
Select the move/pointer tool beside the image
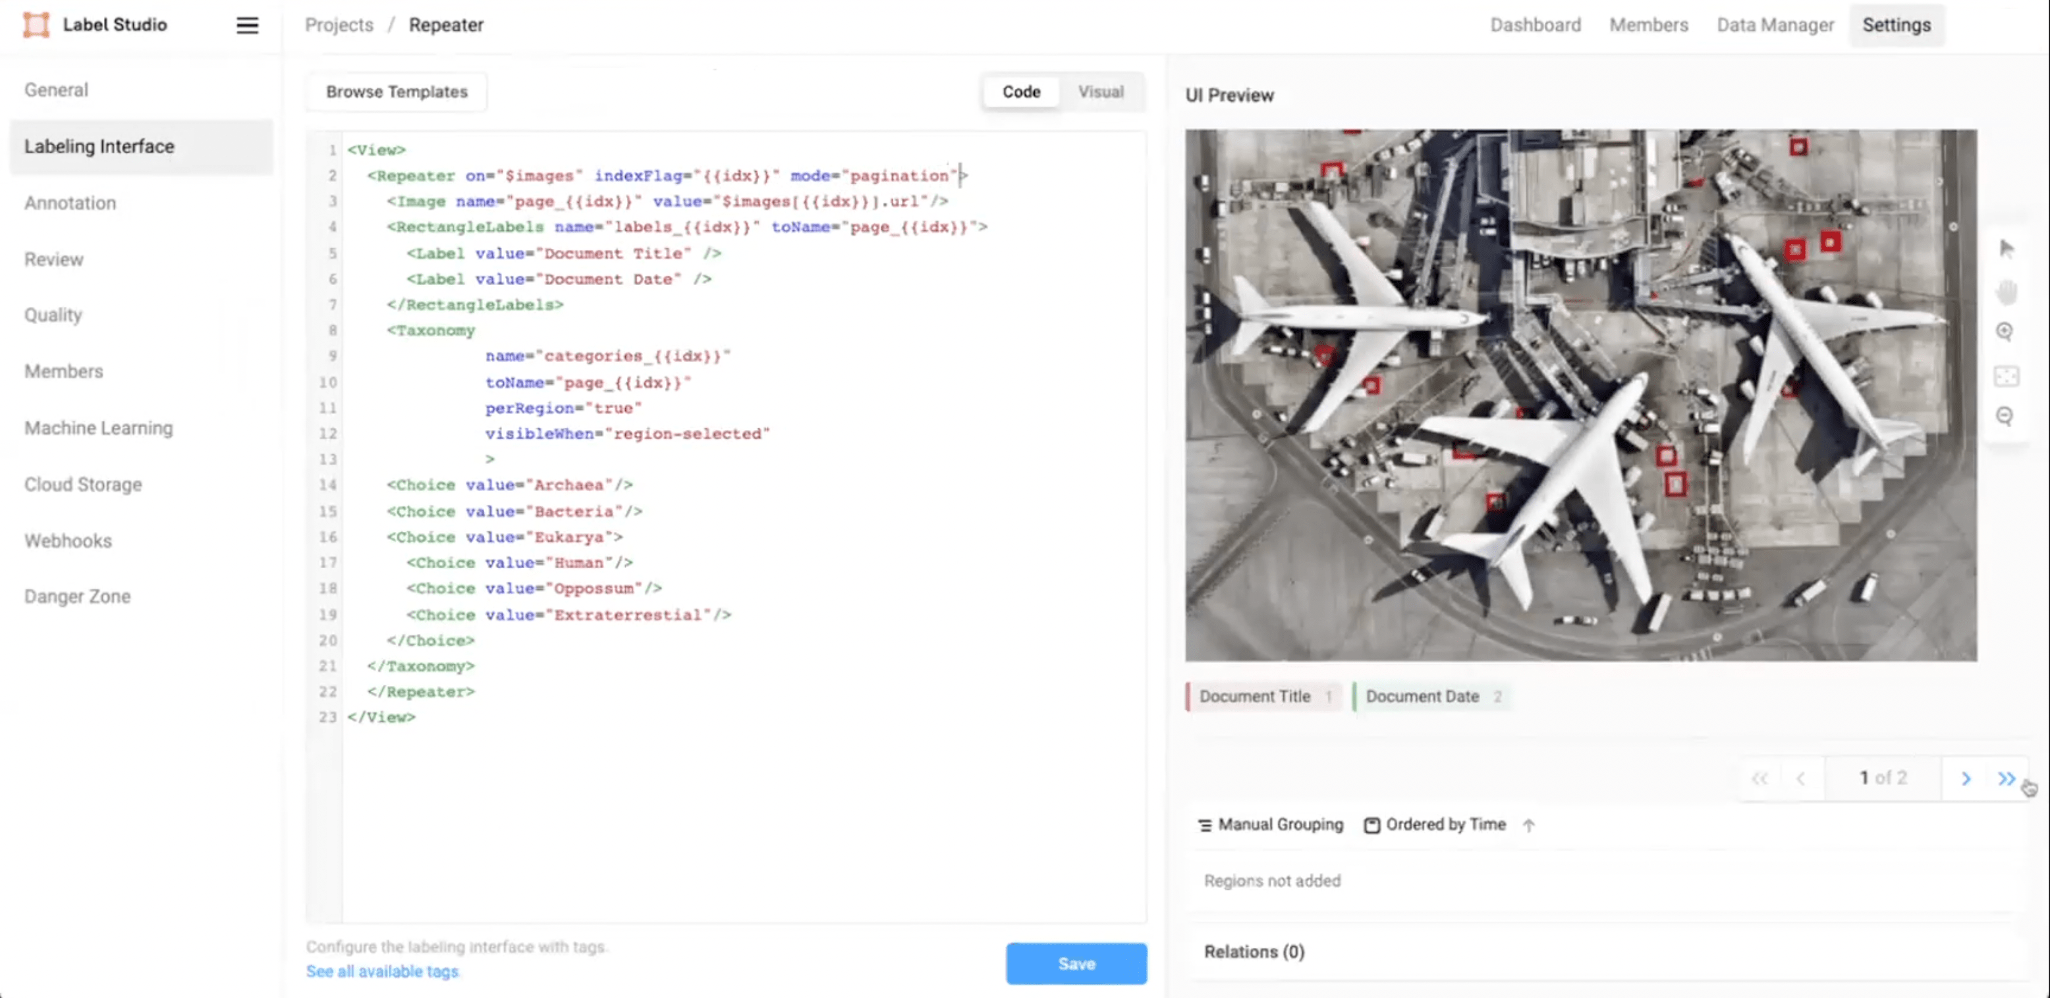click(x=2007, y=249)
